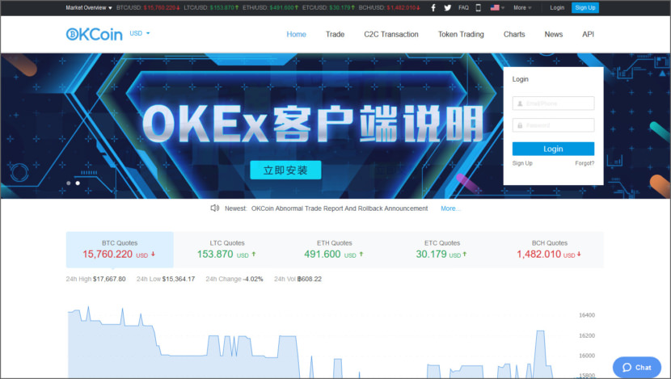Open the News menu item
Viewport: 671px width, 379px height.
(x=553, y=34)
